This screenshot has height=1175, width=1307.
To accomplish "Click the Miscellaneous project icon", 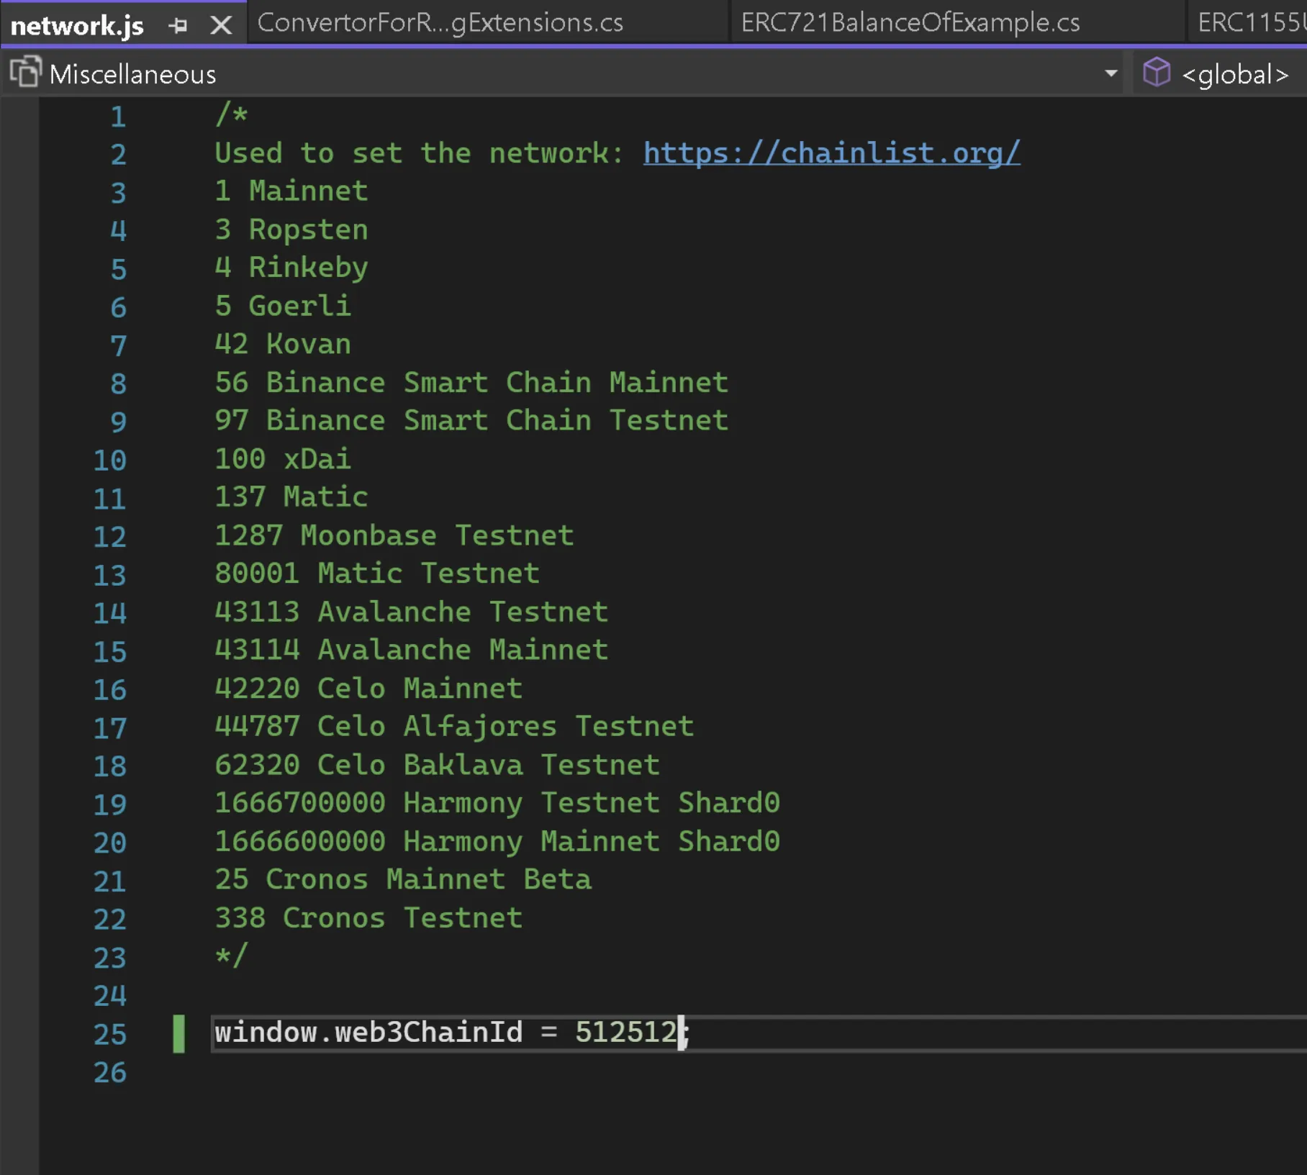I will coord(26,72).
